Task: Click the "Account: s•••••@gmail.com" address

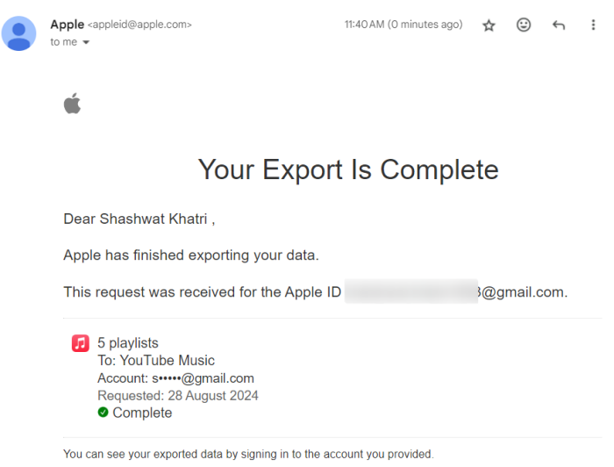Action: pos(175,378)
